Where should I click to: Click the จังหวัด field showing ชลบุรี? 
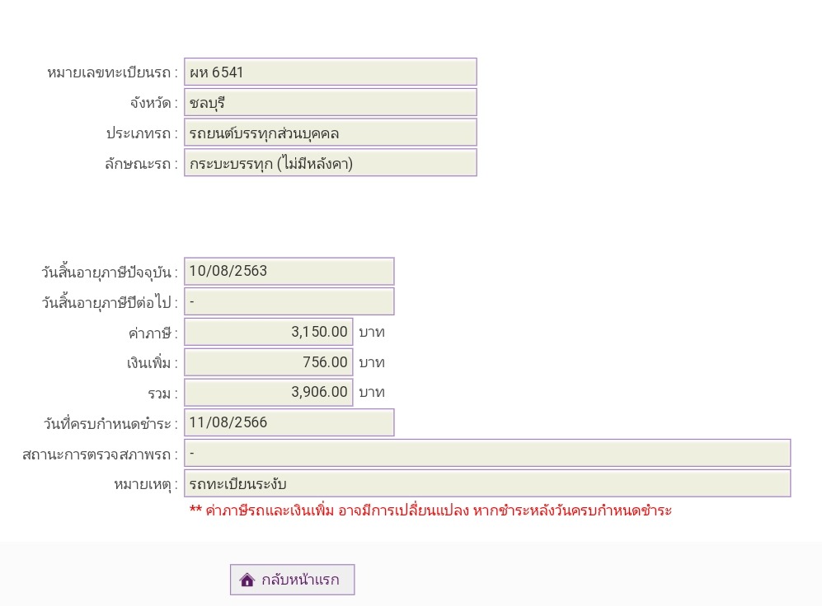click(x=331, y=102)
